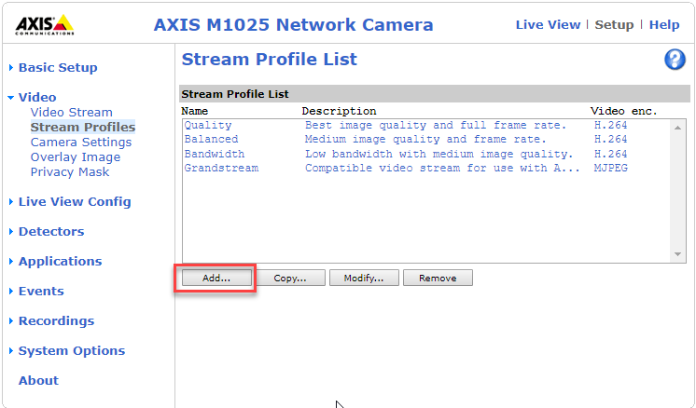Image resolution: width=696 pixels, height=408 pixels.
Task: Click the Add... button
Action: coord(216,278)
